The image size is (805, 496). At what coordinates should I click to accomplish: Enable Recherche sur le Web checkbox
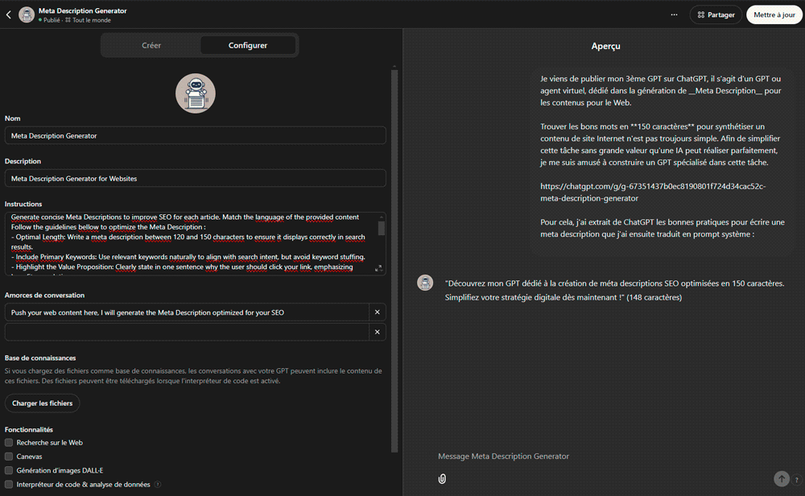[x=9, y=443]
